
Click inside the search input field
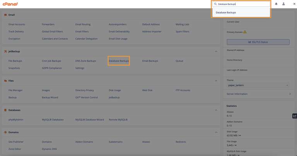point(241,4)
